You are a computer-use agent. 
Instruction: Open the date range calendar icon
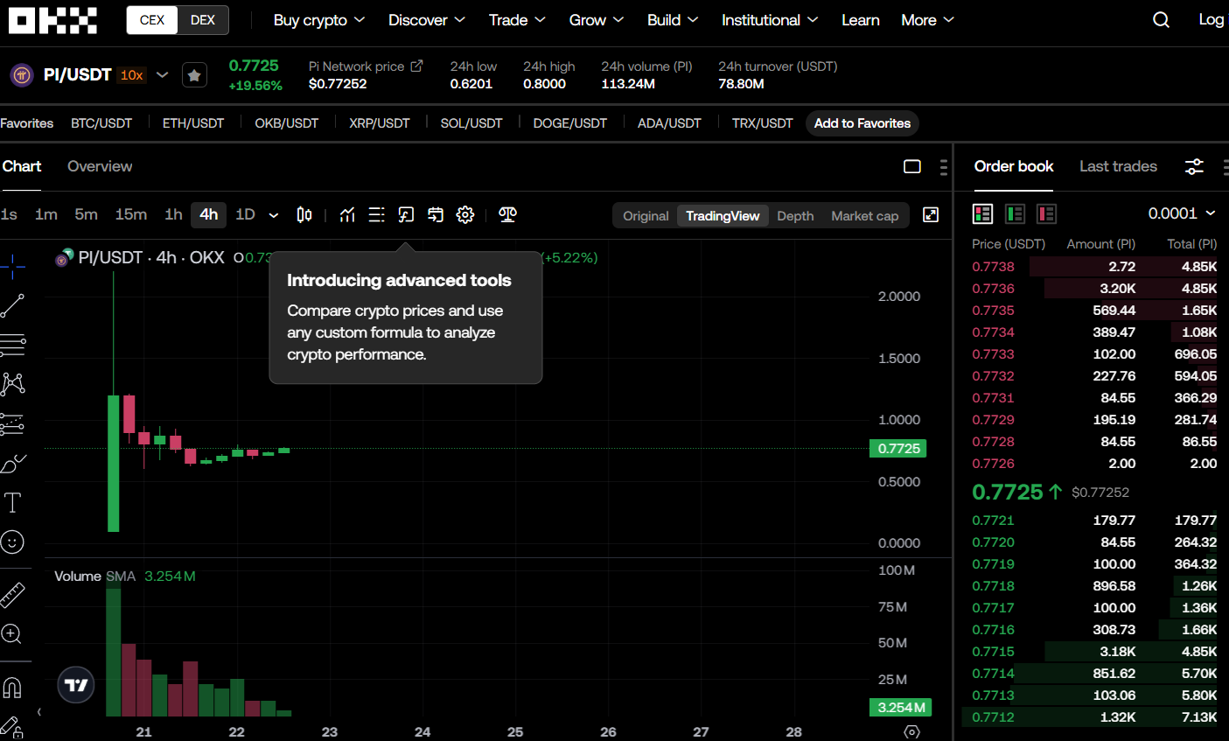tap(436, 215)
